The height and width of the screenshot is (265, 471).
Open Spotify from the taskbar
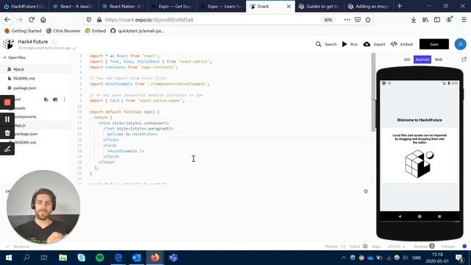click(x=100, y=258)
